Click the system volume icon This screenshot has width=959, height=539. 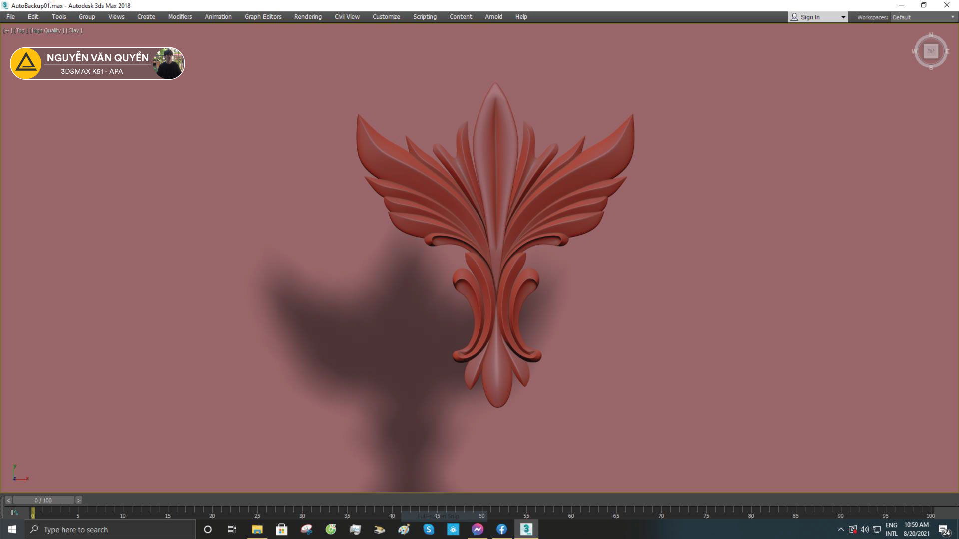click(x=865, y=529)
